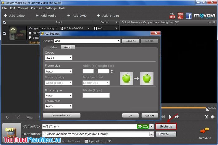Click the Delete preset button
Image resolution: width=218 pixels, height=145 pixels.
[149, 41]
